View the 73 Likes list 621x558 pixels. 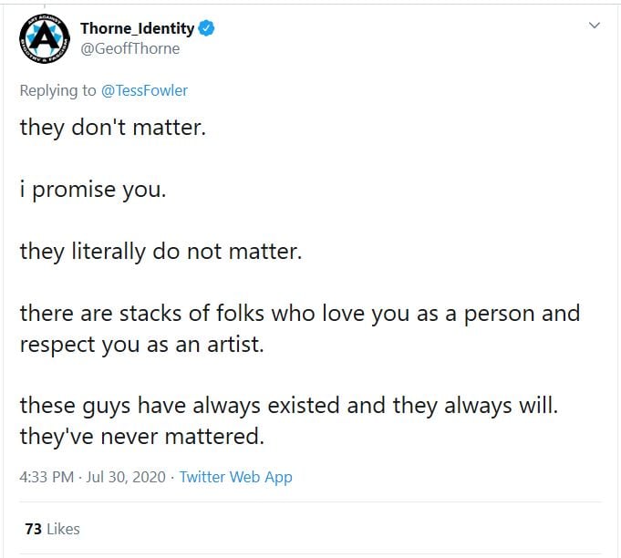(52, 529)
